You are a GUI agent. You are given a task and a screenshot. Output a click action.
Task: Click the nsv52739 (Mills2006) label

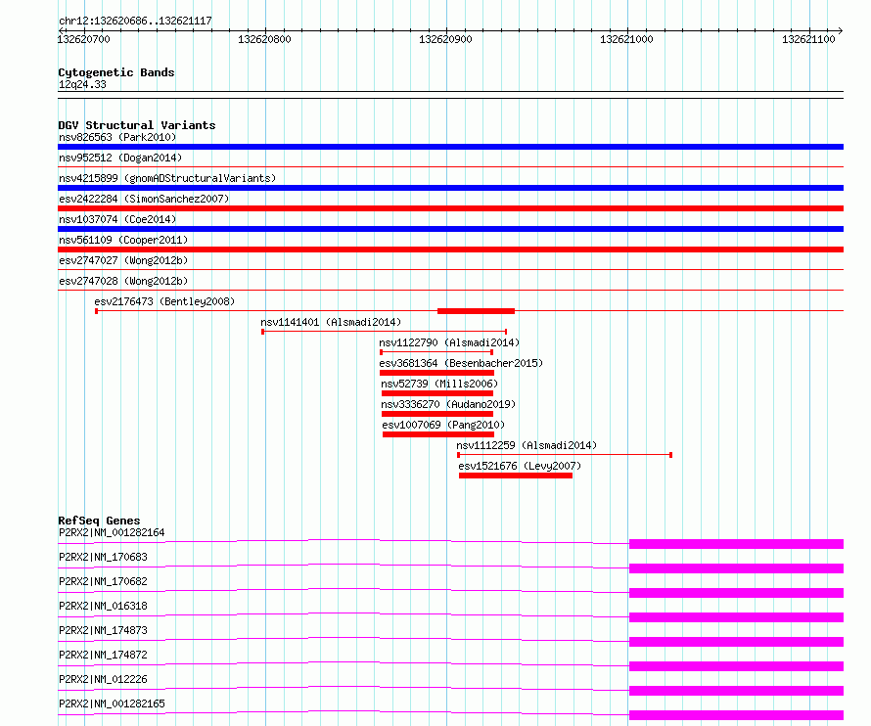pos(439,384)
